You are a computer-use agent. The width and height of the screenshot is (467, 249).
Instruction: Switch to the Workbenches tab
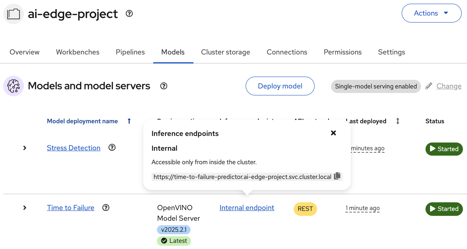[78, 52]
